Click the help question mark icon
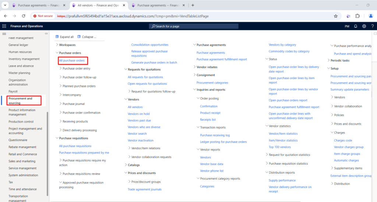Viewport: 377px width, 202px height. coord(373,26)
